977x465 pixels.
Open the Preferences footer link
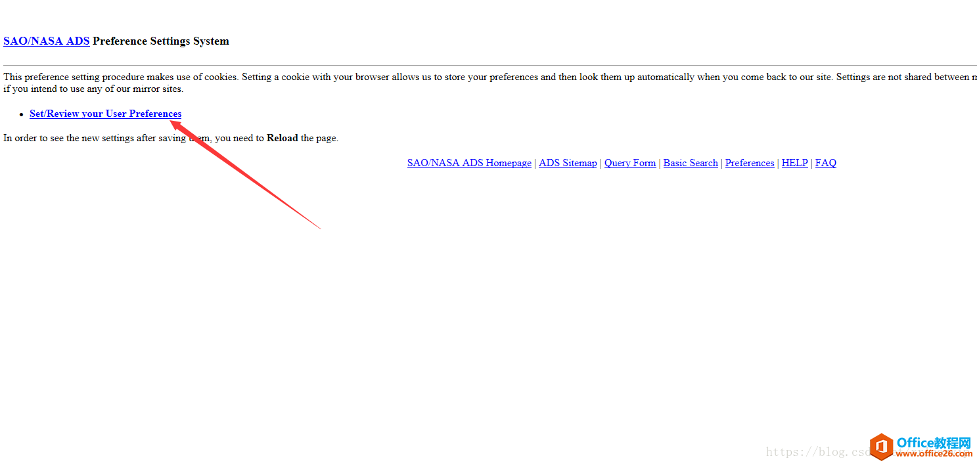point(750,163)
